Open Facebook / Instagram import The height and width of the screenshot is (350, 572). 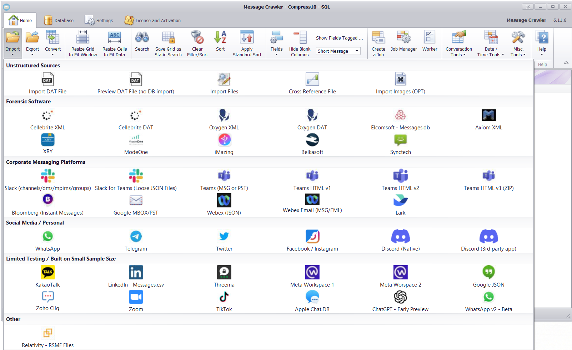click(x=312, y=241)
